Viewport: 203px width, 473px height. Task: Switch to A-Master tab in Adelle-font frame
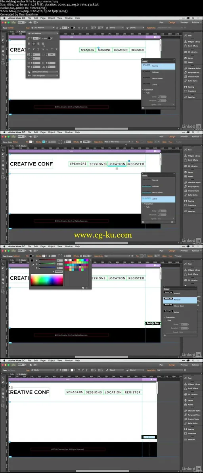[23, 374]
